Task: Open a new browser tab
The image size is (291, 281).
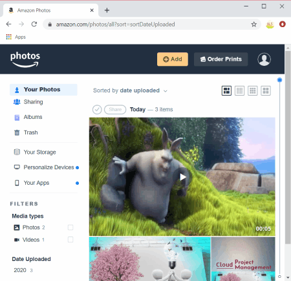Action: click(x=107, y=10)
